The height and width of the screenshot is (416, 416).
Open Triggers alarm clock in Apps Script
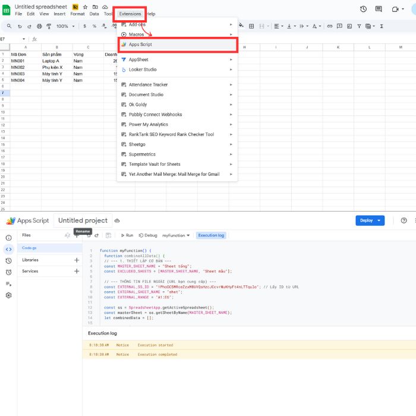9,272
